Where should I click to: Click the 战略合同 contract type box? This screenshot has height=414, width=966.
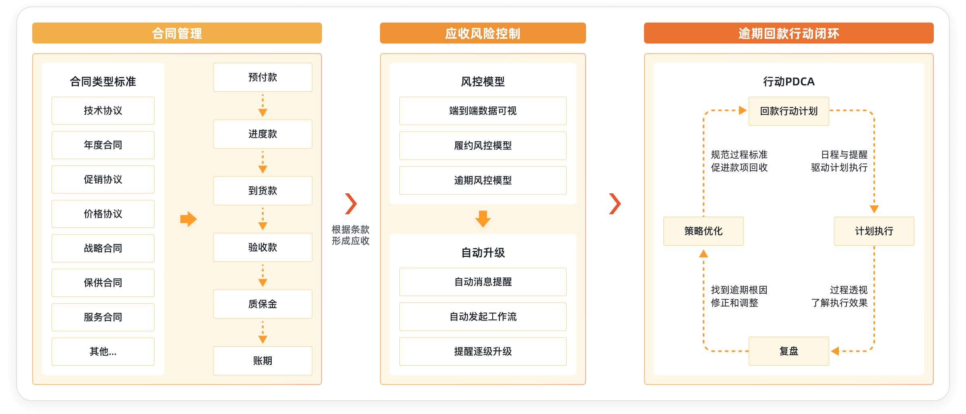tap(103, 248)
